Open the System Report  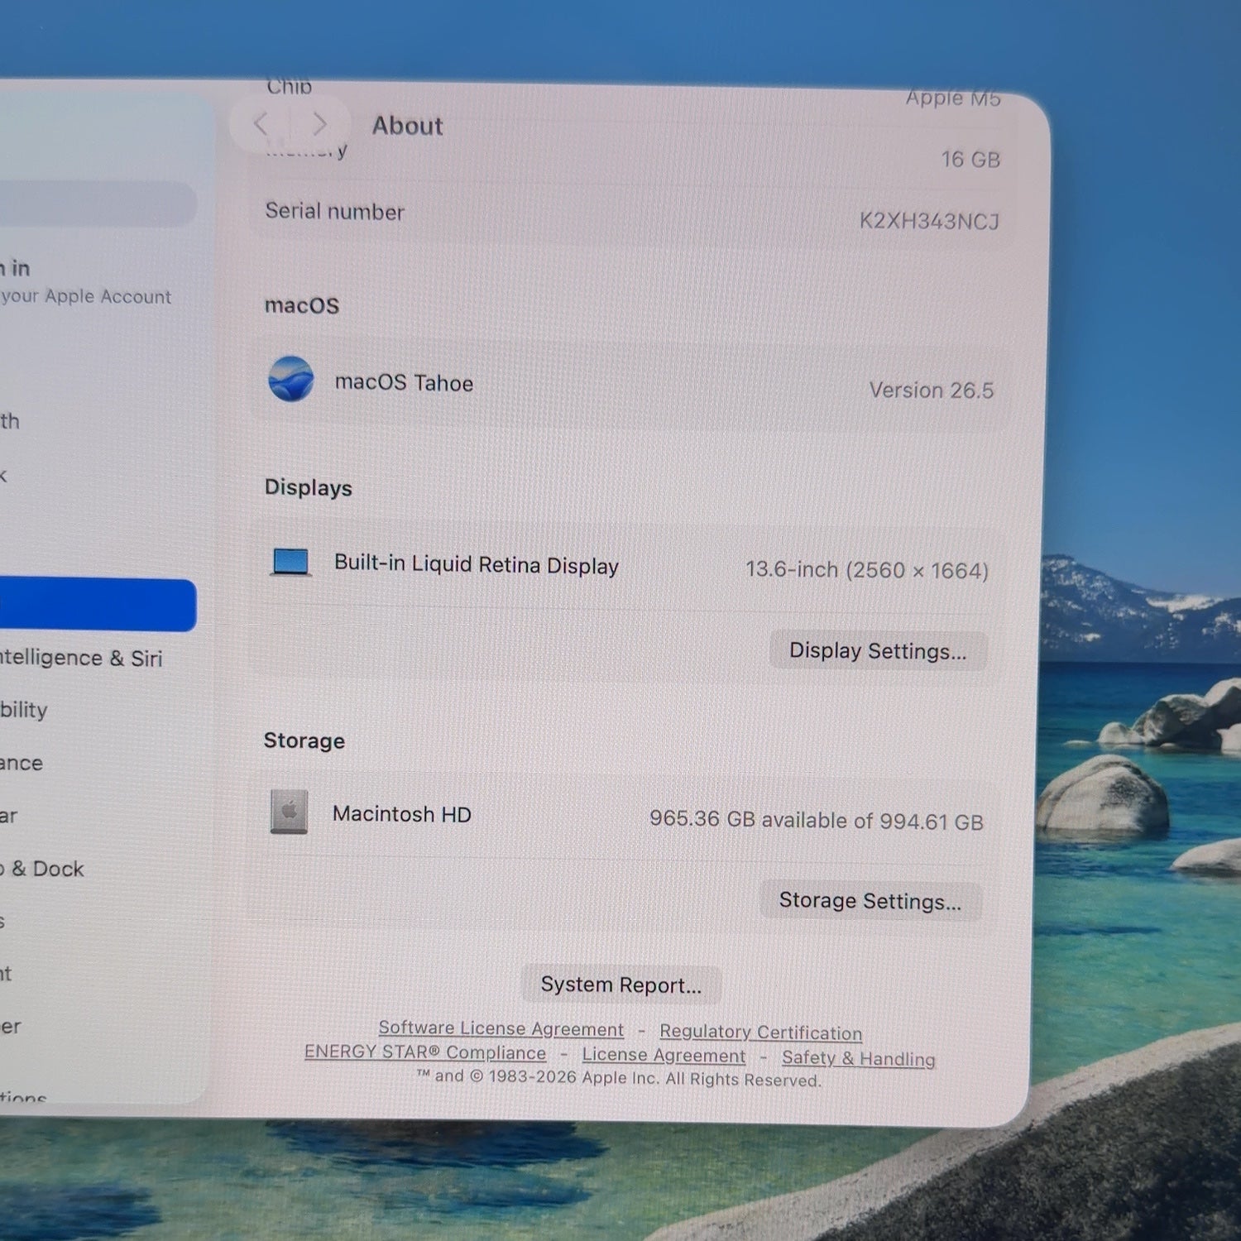(x=620, y=985)
